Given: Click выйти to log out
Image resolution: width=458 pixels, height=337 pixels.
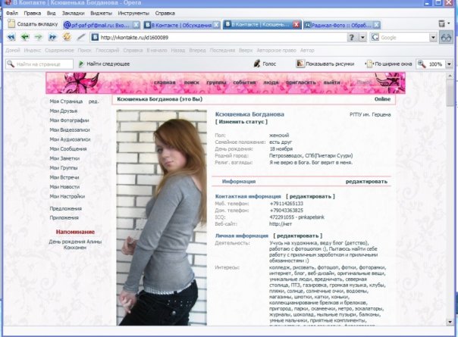Looking at the screenshot, I should click(331, 83).
